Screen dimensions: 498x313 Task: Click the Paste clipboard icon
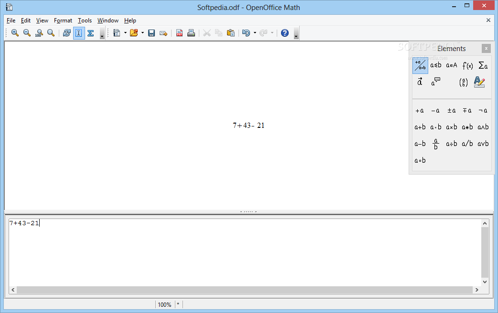[x=231, y=32]
